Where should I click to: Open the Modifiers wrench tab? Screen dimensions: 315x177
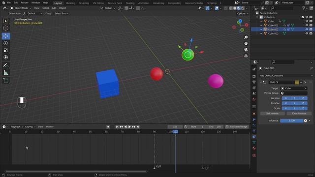(254, 119)
